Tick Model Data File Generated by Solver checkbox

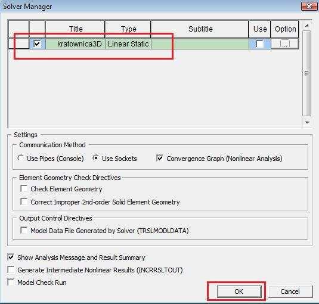24,231
